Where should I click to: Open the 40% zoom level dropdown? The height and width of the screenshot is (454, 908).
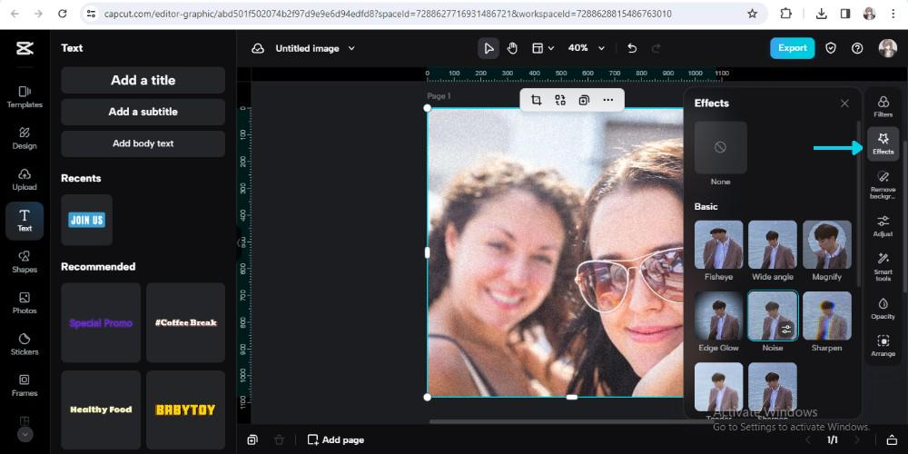(x=586, y=49)
